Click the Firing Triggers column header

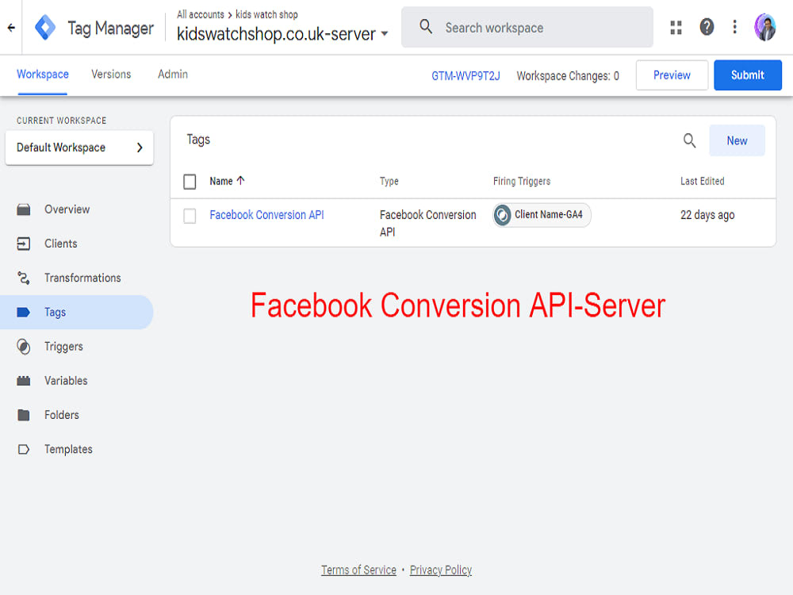coord(522,181)
